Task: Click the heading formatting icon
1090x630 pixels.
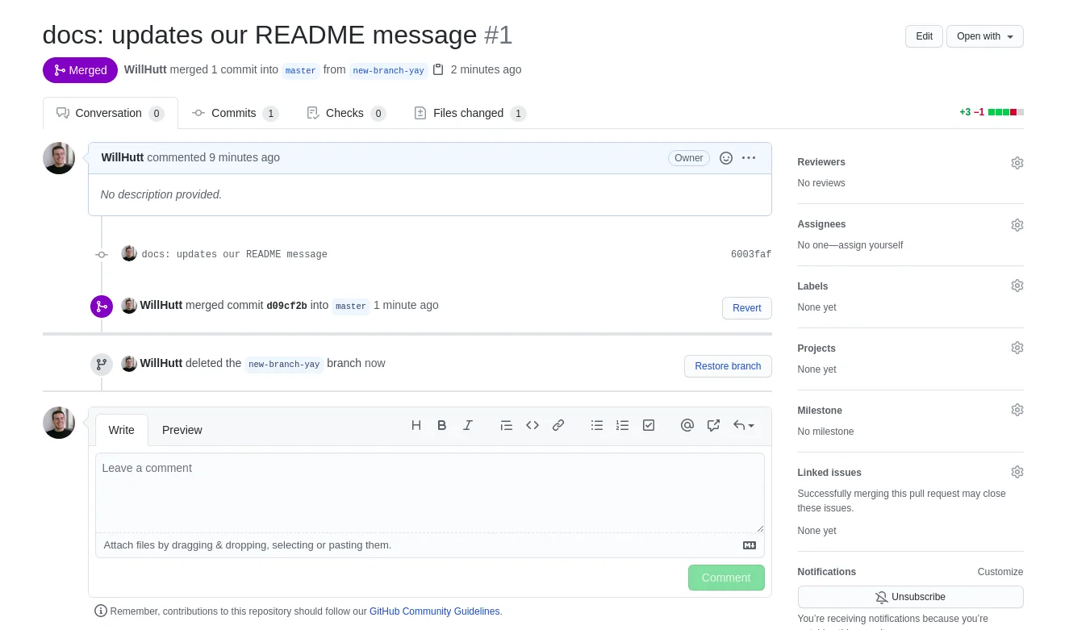Action: [416, 425]
